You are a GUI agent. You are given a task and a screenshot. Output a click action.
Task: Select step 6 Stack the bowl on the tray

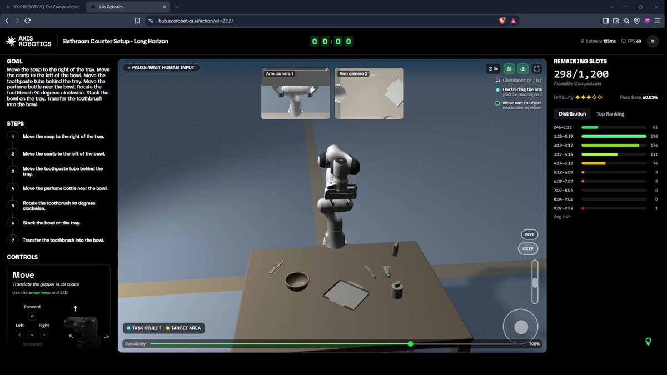tap(52, 223)
